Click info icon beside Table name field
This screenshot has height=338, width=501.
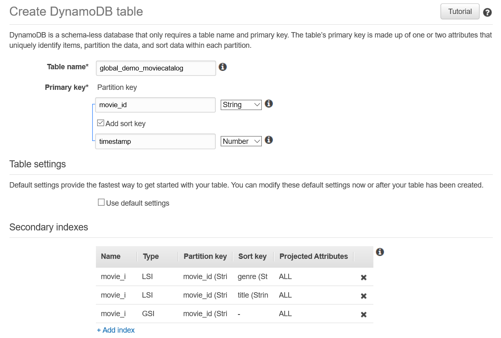click(x=223, y=67)
